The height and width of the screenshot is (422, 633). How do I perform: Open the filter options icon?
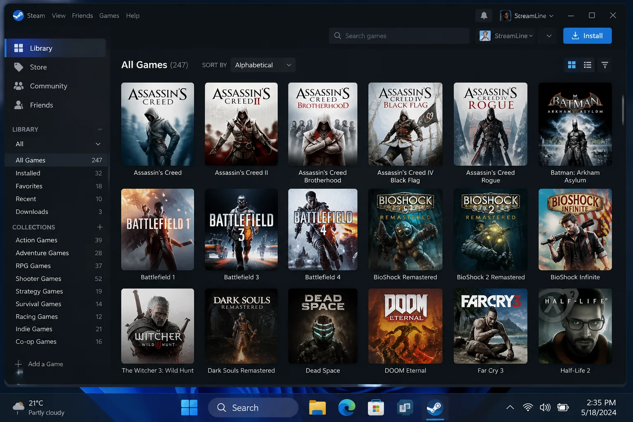click(x=605, y=65)
